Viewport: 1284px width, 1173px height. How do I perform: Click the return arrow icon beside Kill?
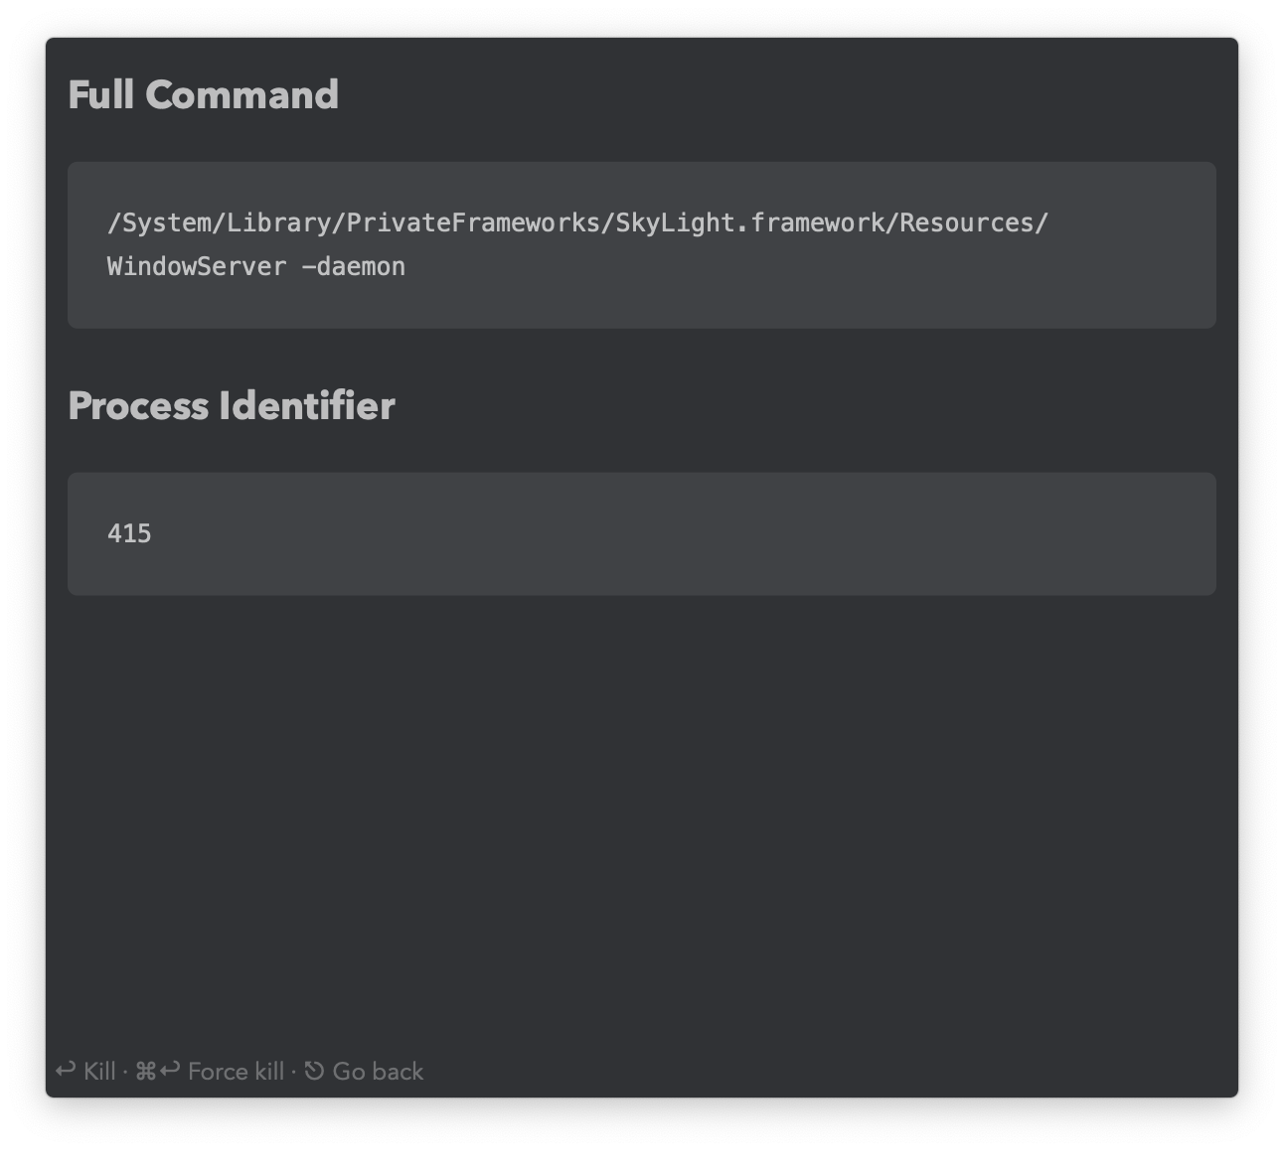coord(66,1070)
